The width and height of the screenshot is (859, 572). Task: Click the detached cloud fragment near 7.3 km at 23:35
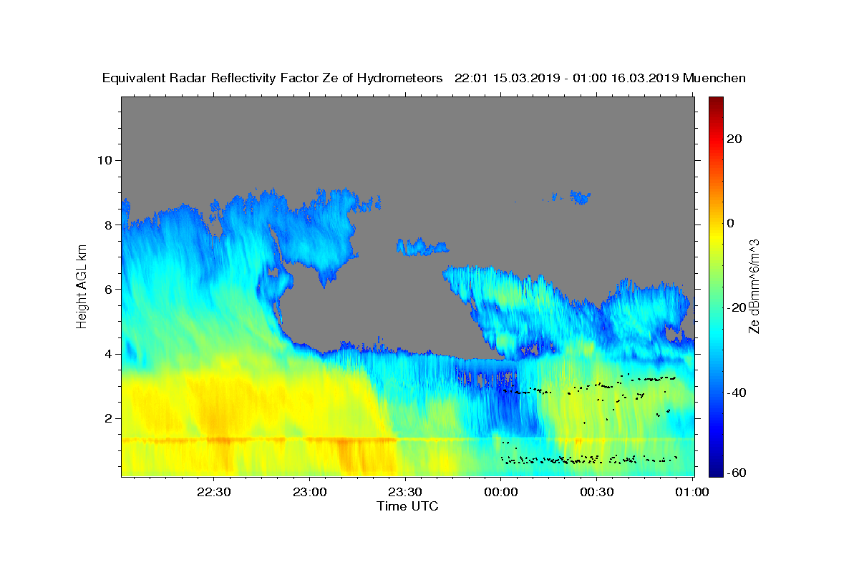coord(421,247)
